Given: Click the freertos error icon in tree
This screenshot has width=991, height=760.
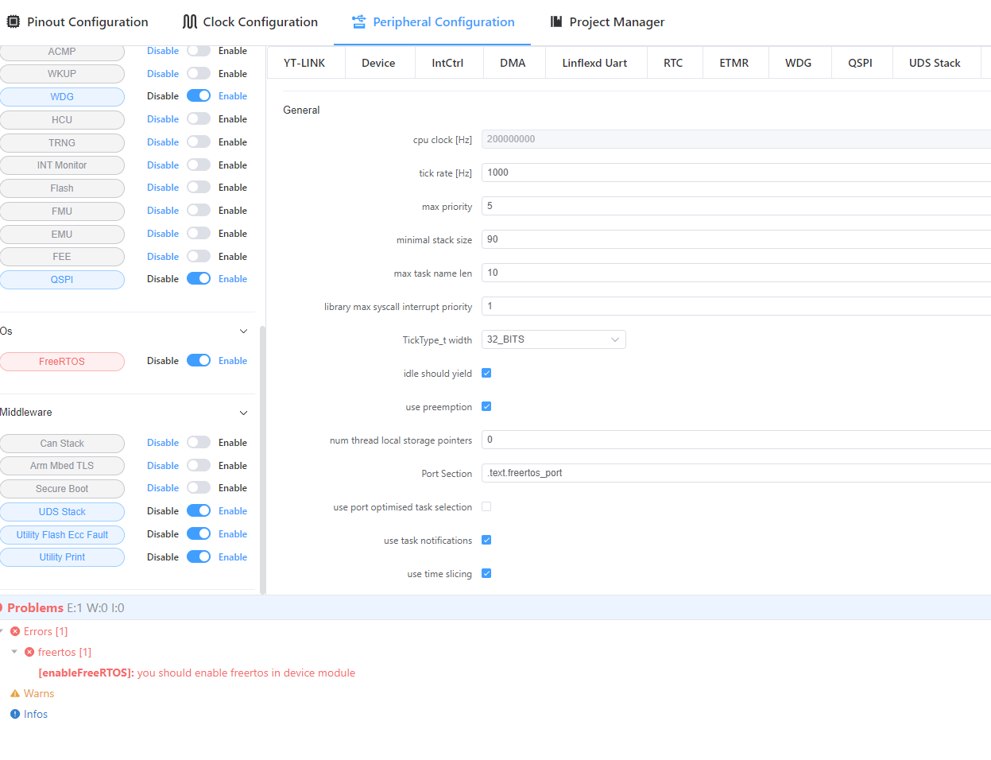Looking at the screenshot, I should pyautogui.click(x=29, y=652).
